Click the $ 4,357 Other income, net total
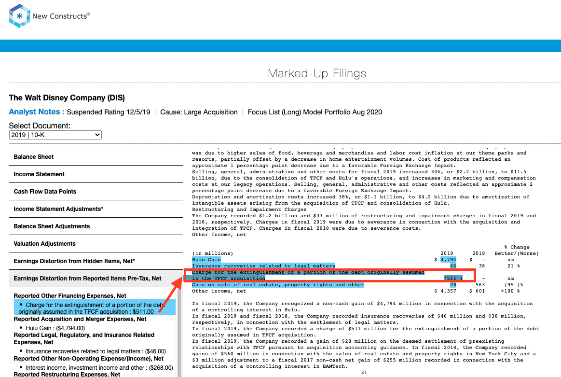 [445, 291]
